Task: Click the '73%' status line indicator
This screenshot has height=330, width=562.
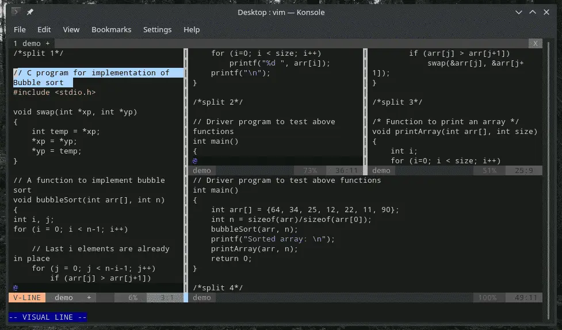Action: (310, 171)
